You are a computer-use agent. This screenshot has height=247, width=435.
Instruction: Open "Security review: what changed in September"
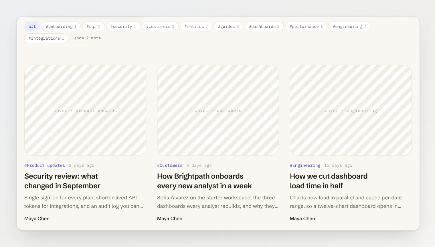click(x=62, y=181)
